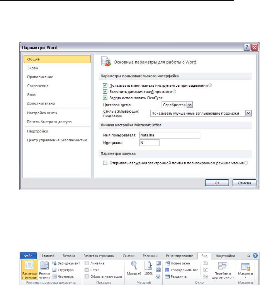Image resolution: width=260 pixels, height=285 pixels.
Task: Set zoom to 100% via ribbon icon
Action: (148, 268)
